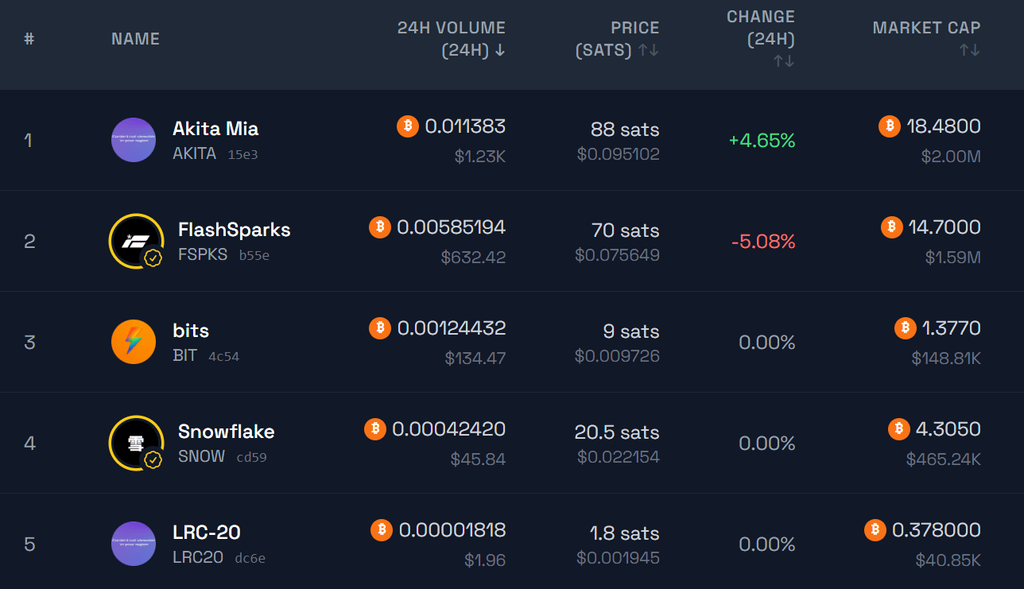
Task: Sort by 24H Volume column header
Action: coord(451,39)
